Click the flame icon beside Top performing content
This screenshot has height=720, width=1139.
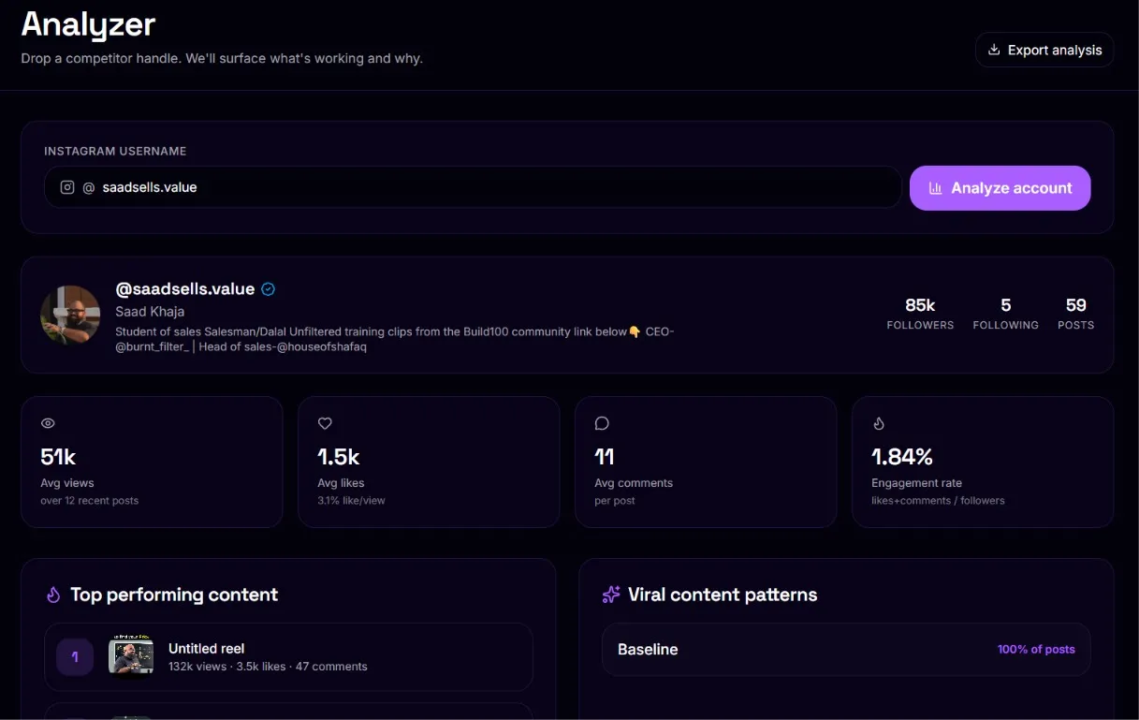(x=53, y=595)
